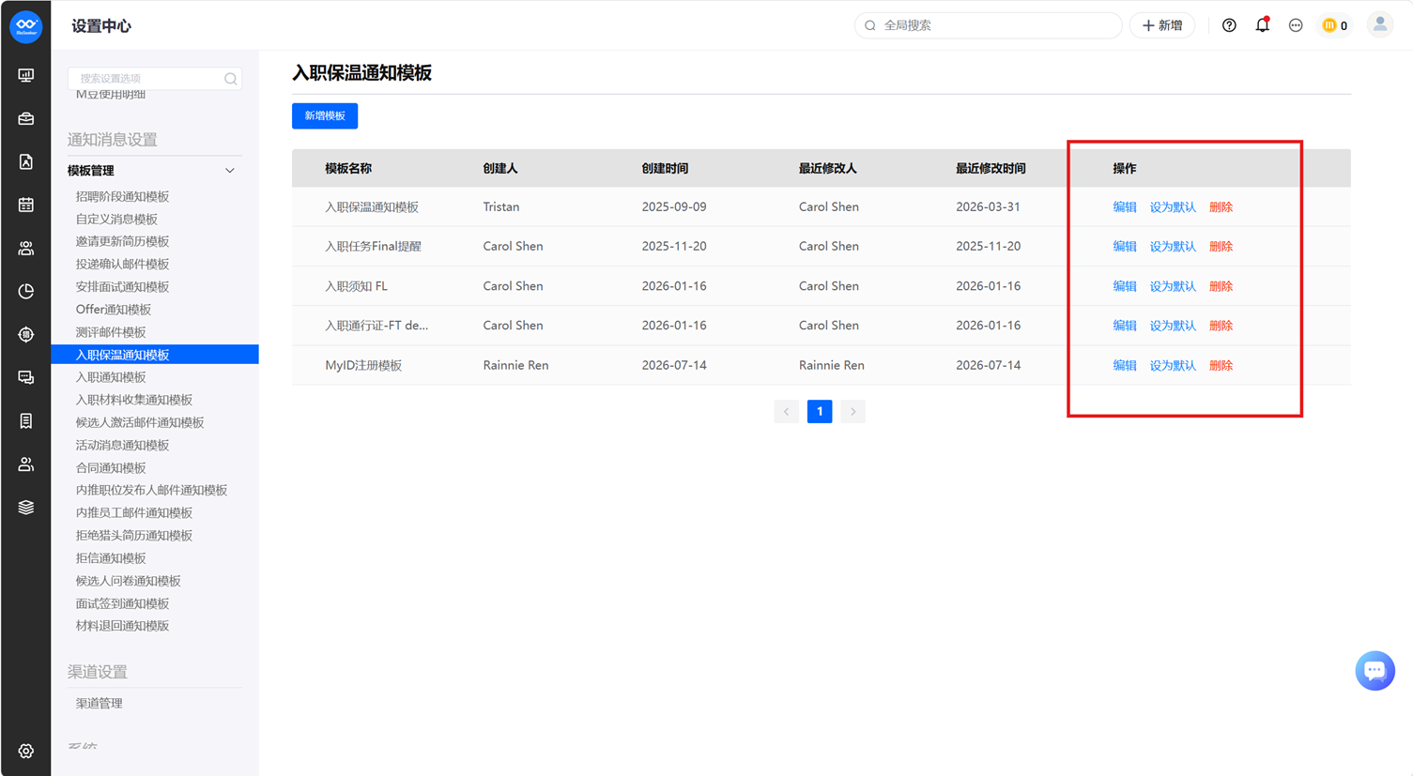Collapse the 模板管理 section chevron

[x=230, y=171]
